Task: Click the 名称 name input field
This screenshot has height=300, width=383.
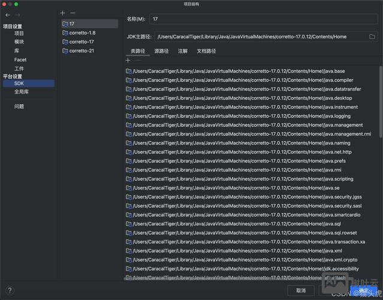Action: [x=264, y=19]
